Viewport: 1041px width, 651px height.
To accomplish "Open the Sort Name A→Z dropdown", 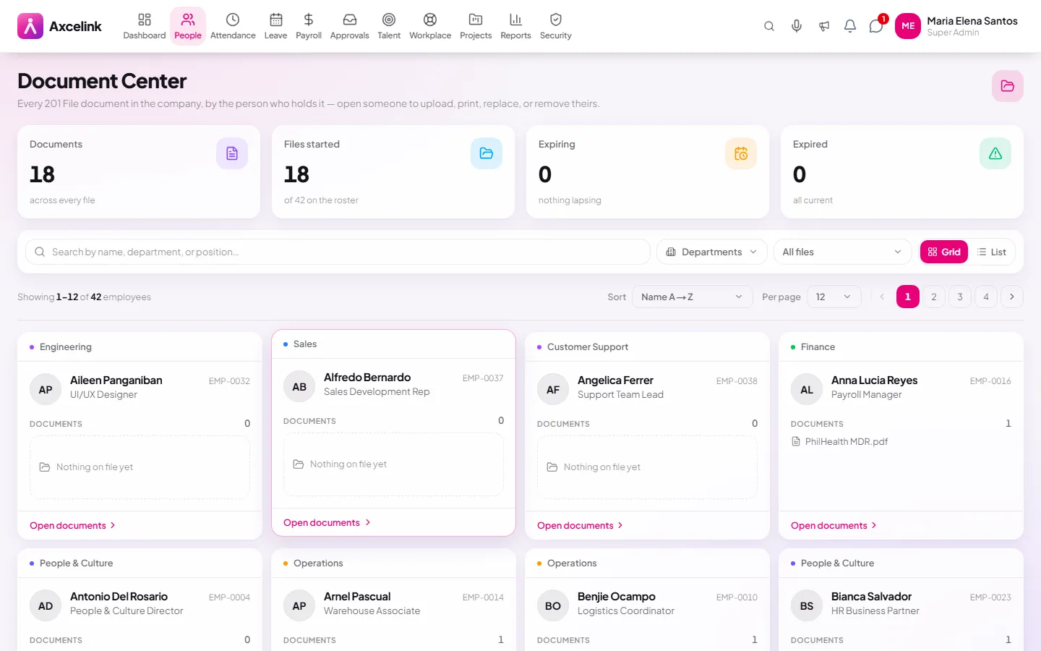I will (692, 297).
